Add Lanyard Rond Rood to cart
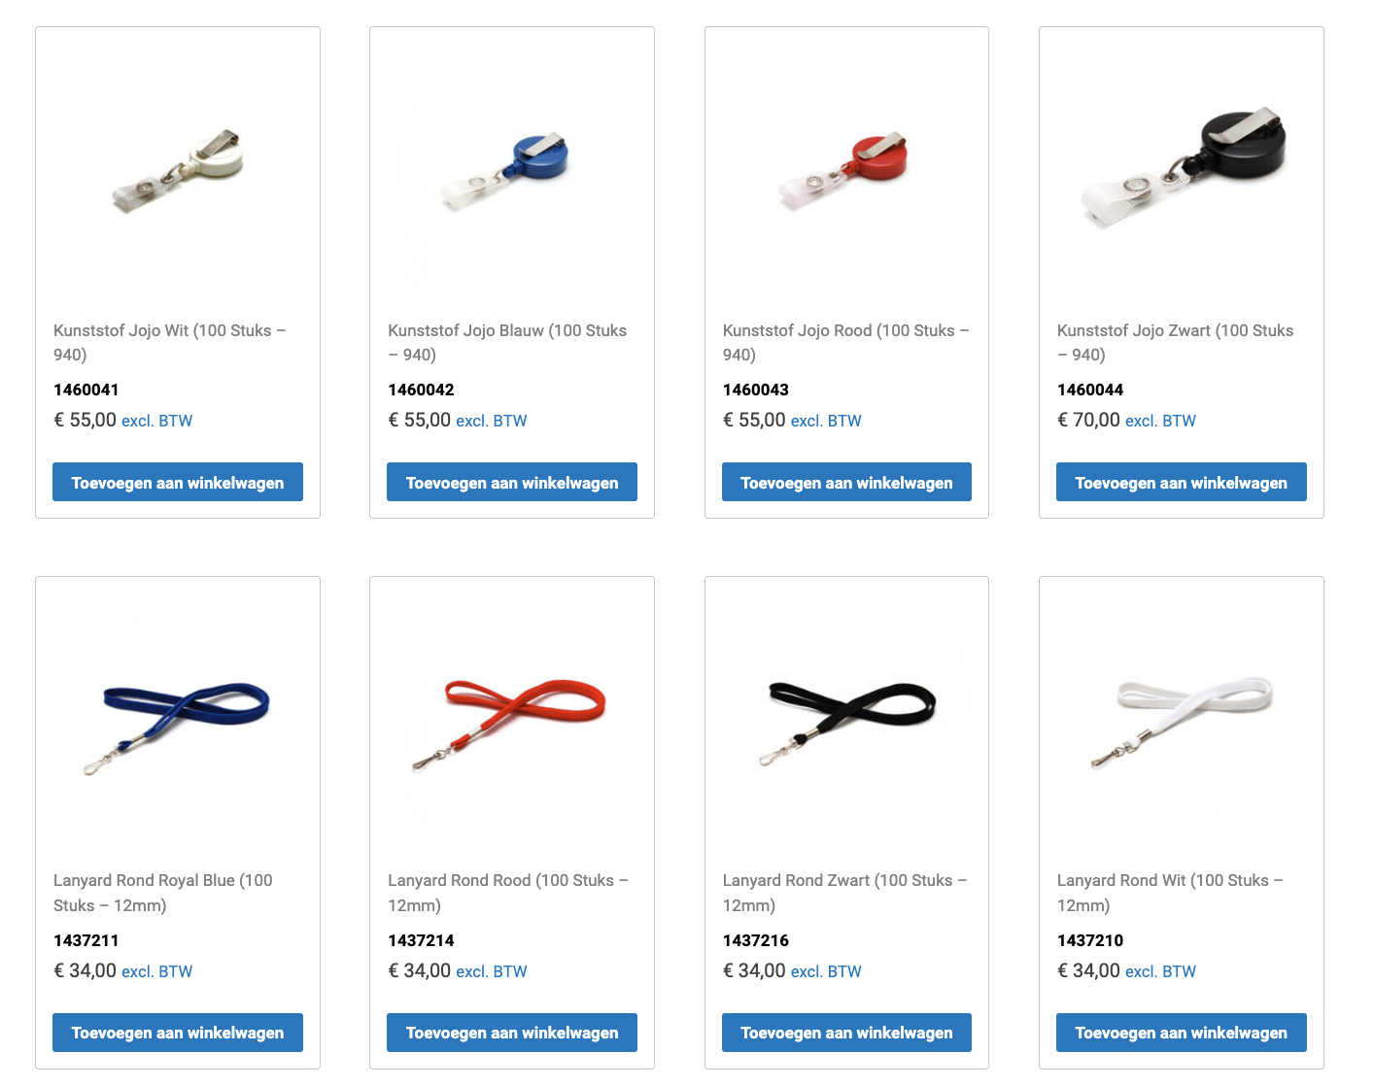This screenshot has width=1374, height=1086. click(x=512, y=1033)
